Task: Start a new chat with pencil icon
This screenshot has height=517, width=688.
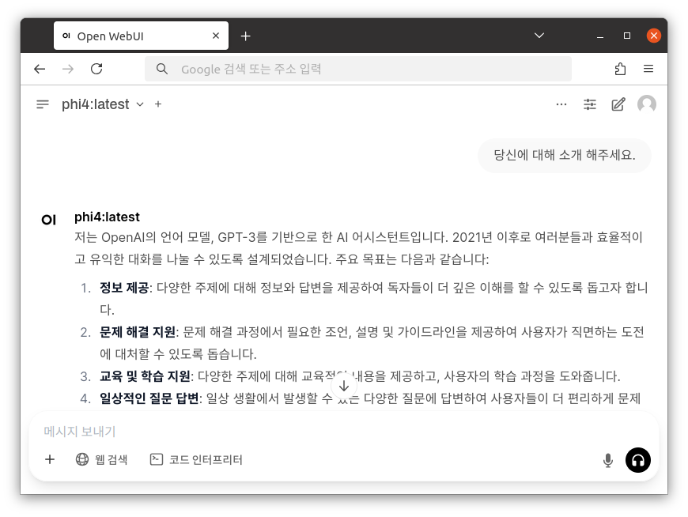Action: (x=618, y=104)
